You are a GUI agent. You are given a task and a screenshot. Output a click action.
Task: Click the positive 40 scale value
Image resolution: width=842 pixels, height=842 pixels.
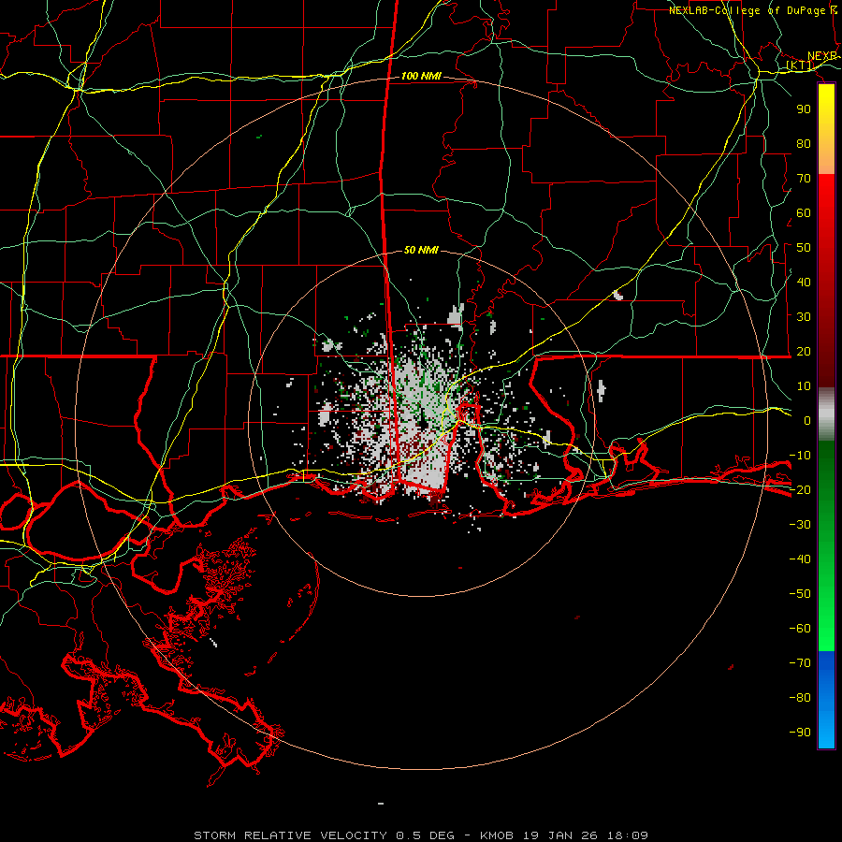804,282
